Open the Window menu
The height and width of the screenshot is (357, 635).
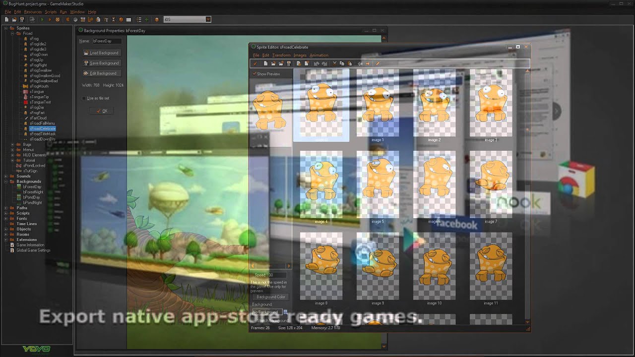[x=77, y=11]
